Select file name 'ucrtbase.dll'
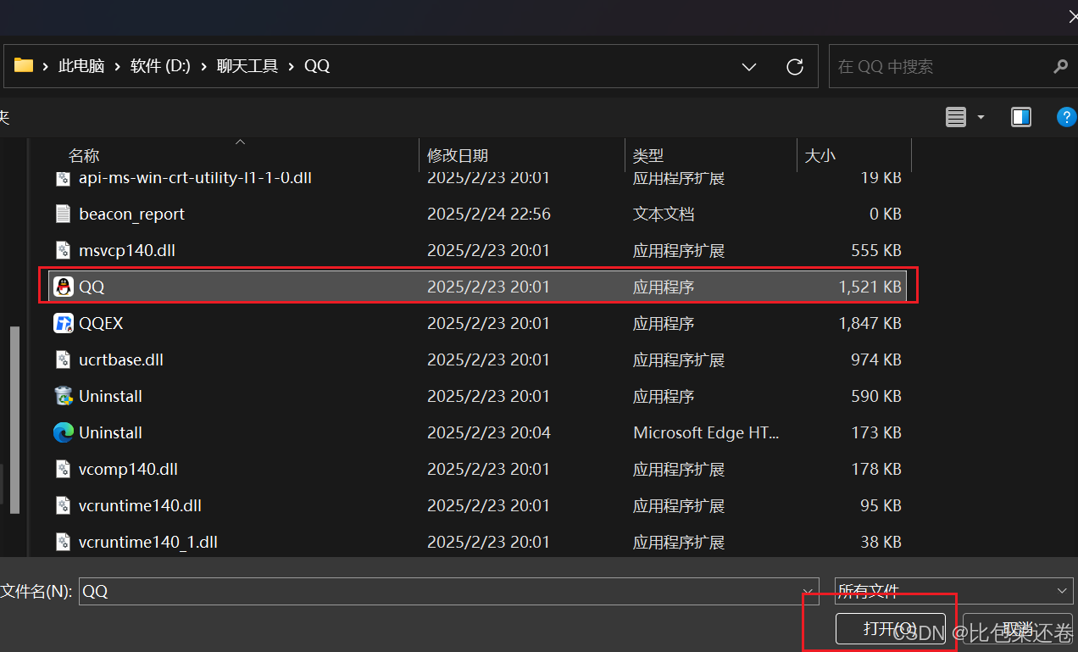This screenshot has width=1078, height=652. point(121,359)
